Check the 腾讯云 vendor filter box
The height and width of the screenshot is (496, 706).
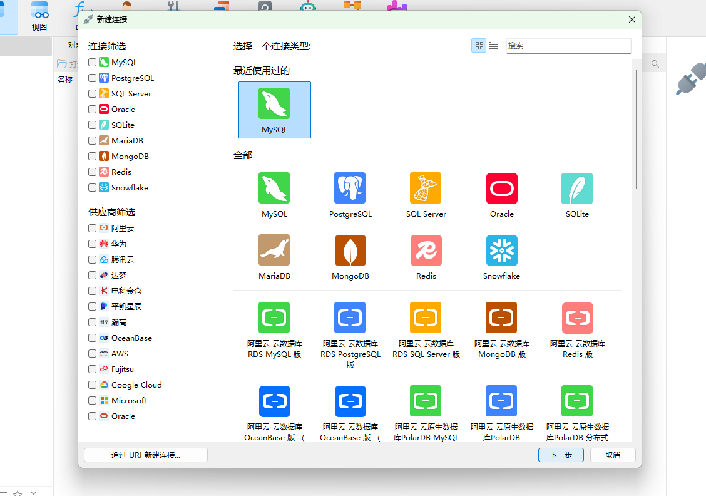(x=92, y=259)
